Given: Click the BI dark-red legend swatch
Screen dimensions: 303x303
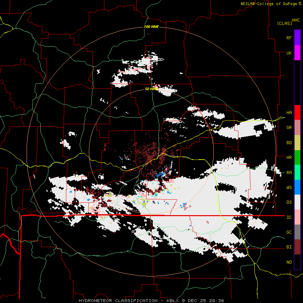Looking at the screenshot, I should (x=297, y=247).
